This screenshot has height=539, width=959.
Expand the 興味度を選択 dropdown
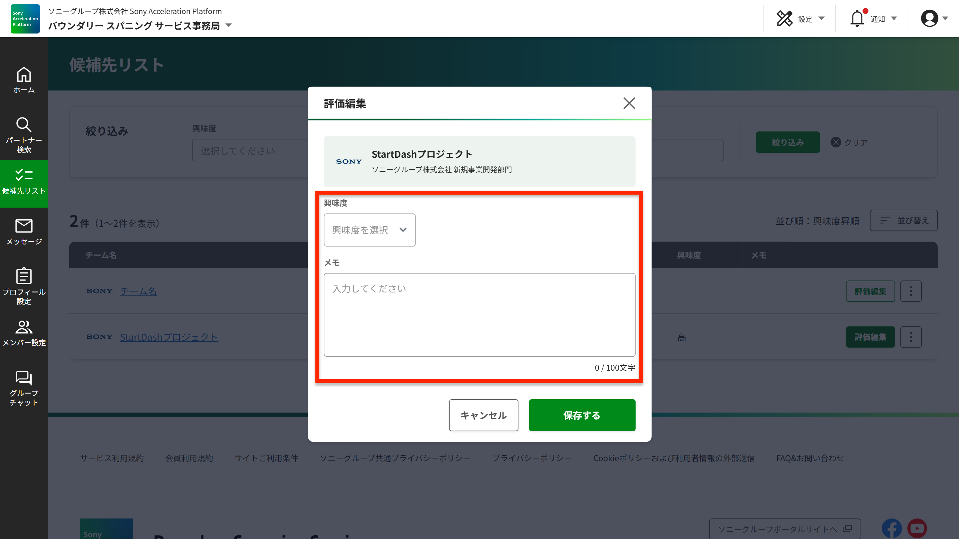[x=369, y=230]
